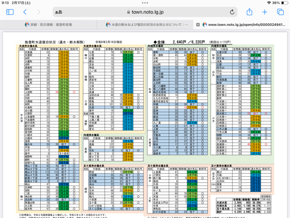Add a new tab with plus icon
The height and width of the screenshot is (218, 290).
pyautogui.click(x=265, y=12)
